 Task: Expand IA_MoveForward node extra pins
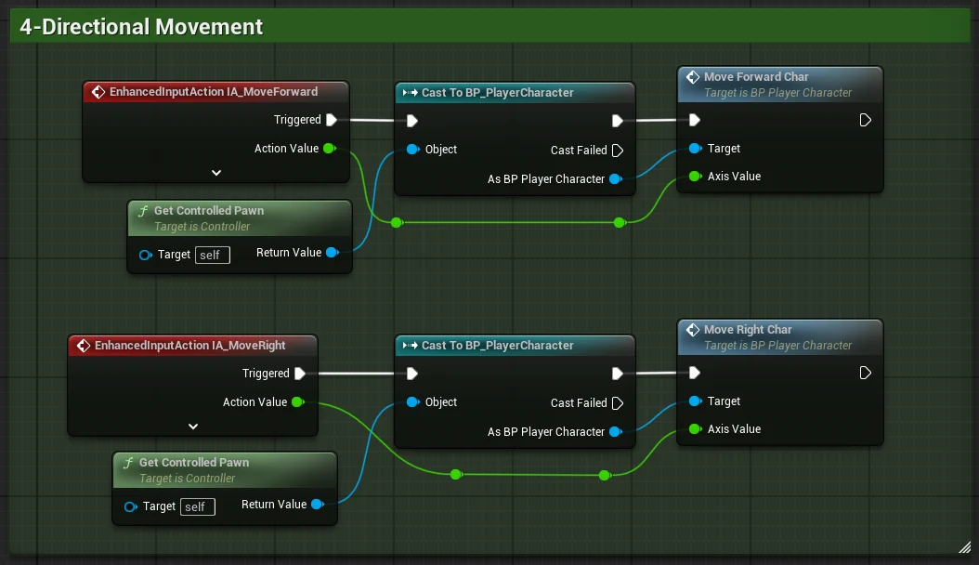pyautogui.click(x=216, y=173)
